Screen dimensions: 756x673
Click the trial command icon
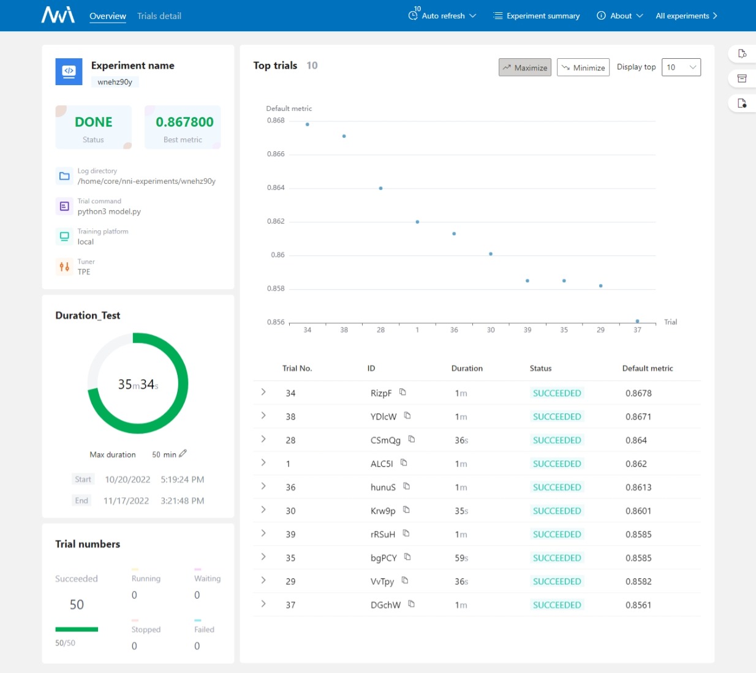pyautogui.click(x=64, y=206)
